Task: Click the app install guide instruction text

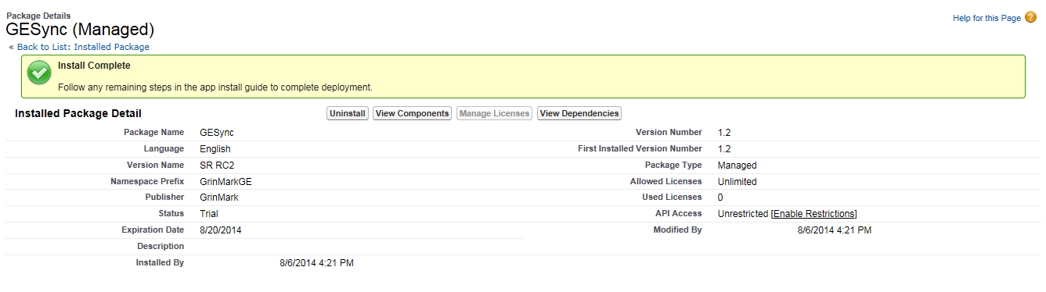Action: (215, 87)
